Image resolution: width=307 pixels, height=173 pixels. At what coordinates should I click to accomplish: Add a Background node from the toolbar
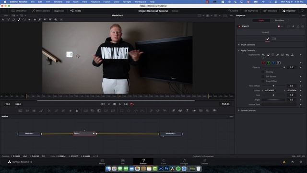20,111
